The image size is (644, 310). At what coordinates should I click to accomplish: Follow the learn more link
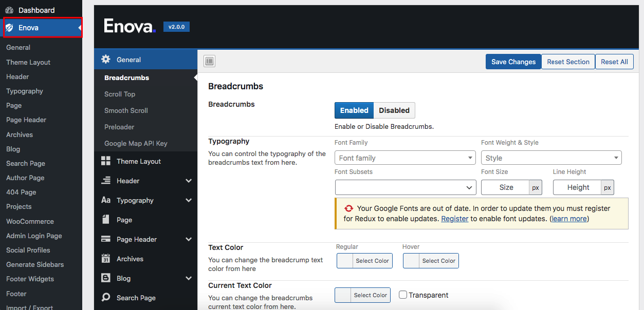click(569, 219)
